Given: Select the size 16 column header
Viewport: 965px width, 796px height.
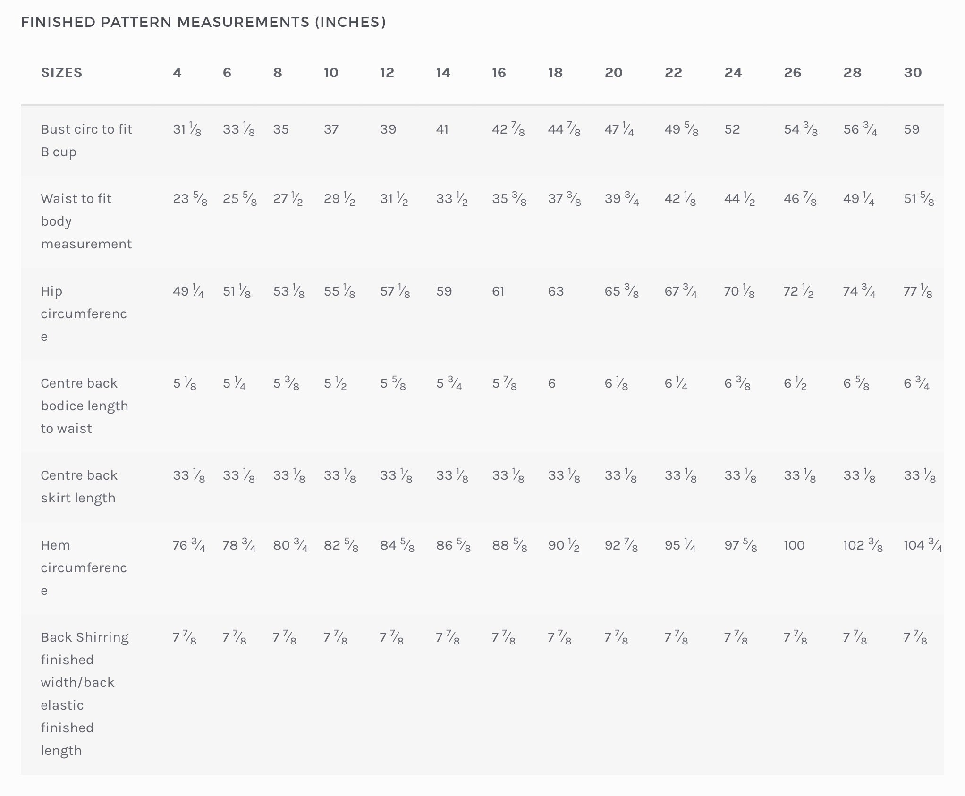Looking at the screenshot, I should pyautogui.click(x=499, y=73).
